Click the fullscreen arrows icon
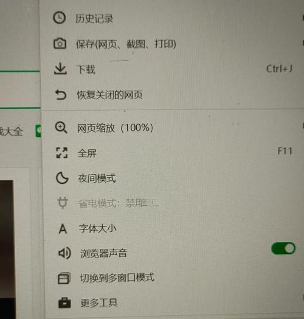 [x=61, y=153]
